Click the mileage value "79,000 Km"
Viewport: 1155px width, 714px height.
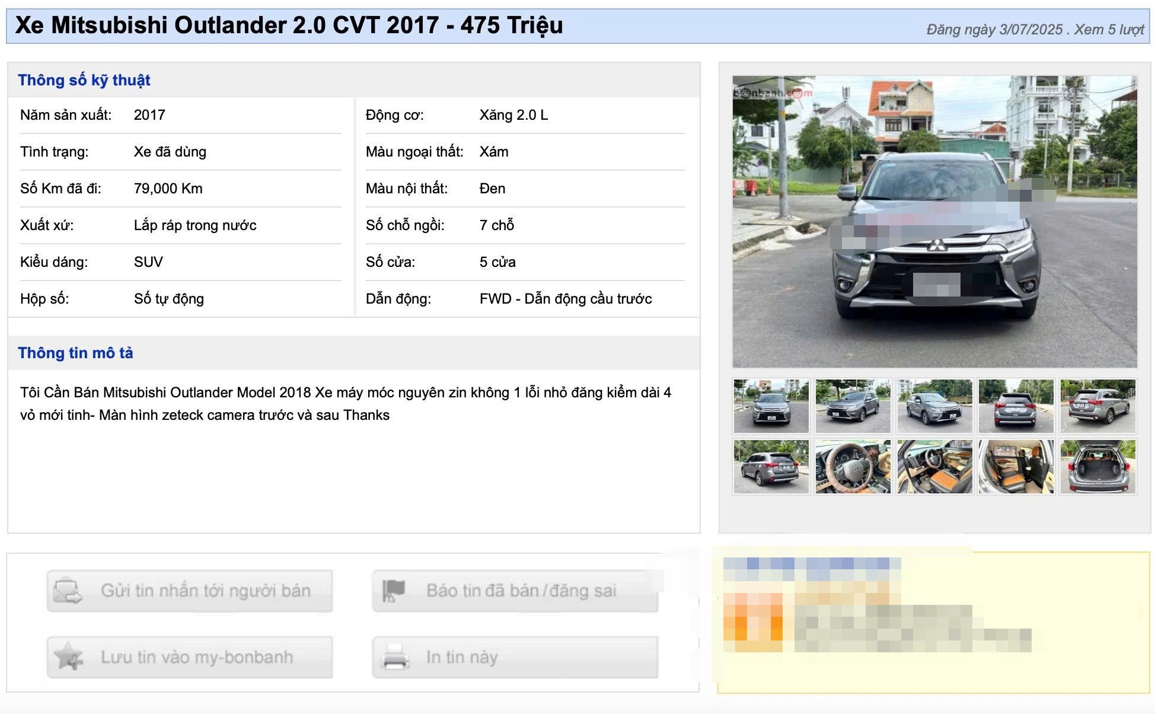tap(168, 189)
